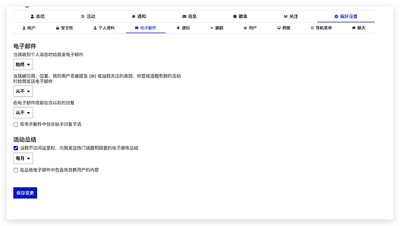400x226 pixels.
Task: Open the top-row 通知 tab
Action: pyautogui.click(x=139, y=17)
